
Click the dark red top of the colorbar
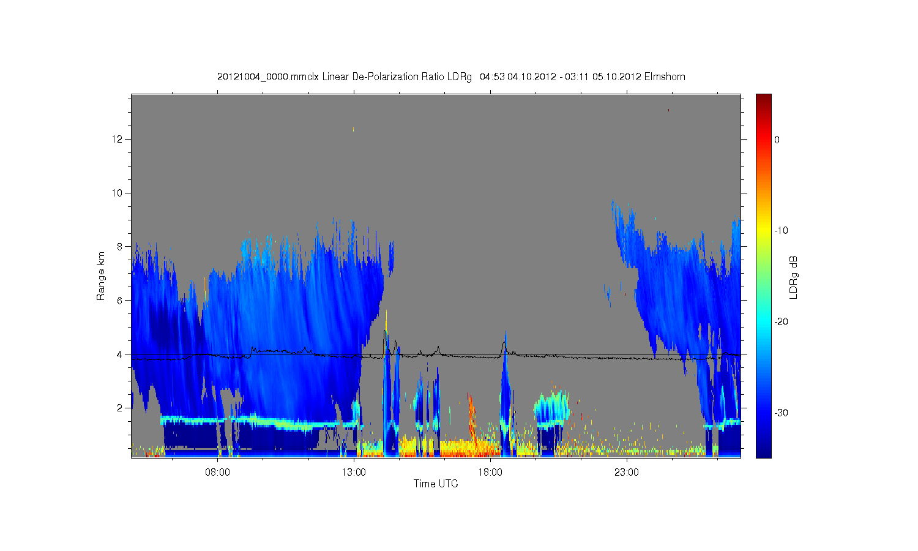point(764,100)
